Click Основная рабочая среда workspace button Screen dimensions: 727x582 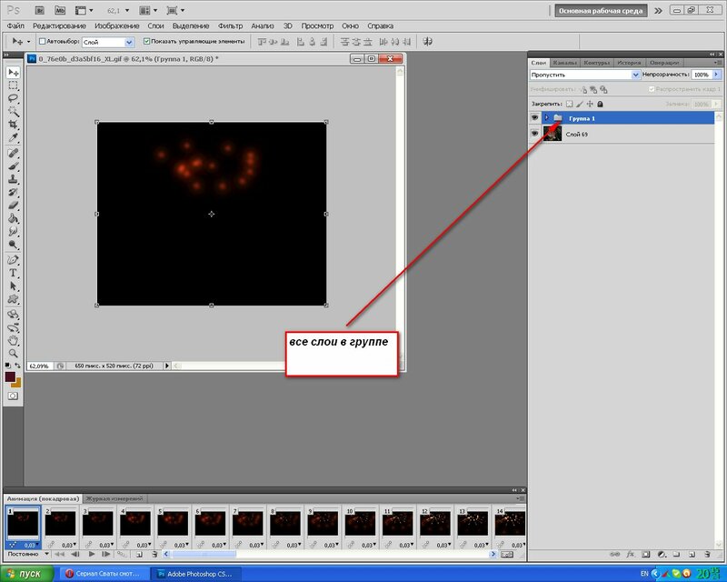(x=601, y=11)
